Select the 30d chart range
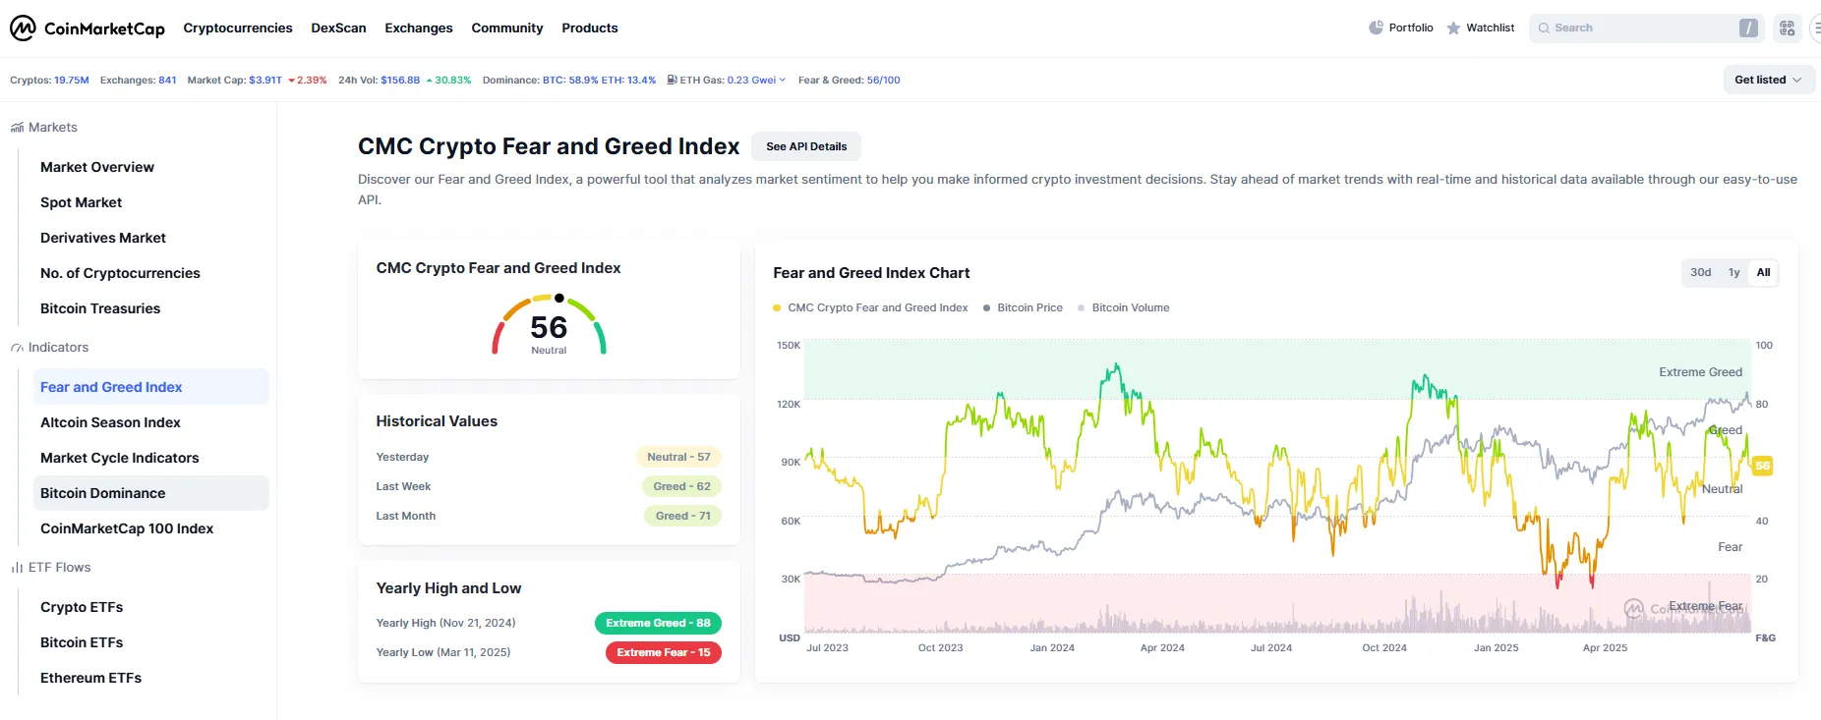The width and height of the screenshot is (1821, 720). (x=1700, y=272)
